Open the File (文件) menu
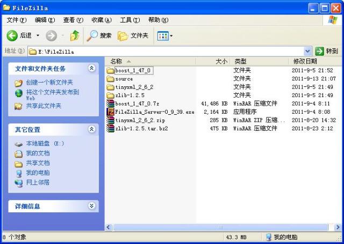Image resolution: width=344 pixels, height=244 pixels. 17,20
